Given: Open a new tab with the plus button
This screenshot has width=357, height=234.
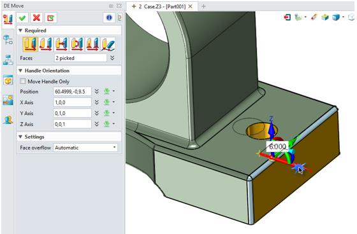Looking at the screenshot, I should pos(203,6).
